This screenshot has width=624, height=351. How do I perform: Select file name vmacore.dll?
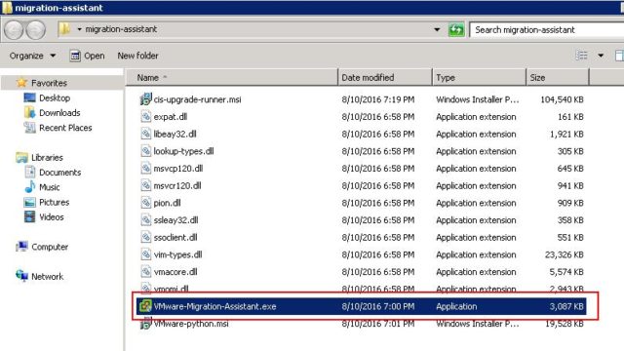175,272
